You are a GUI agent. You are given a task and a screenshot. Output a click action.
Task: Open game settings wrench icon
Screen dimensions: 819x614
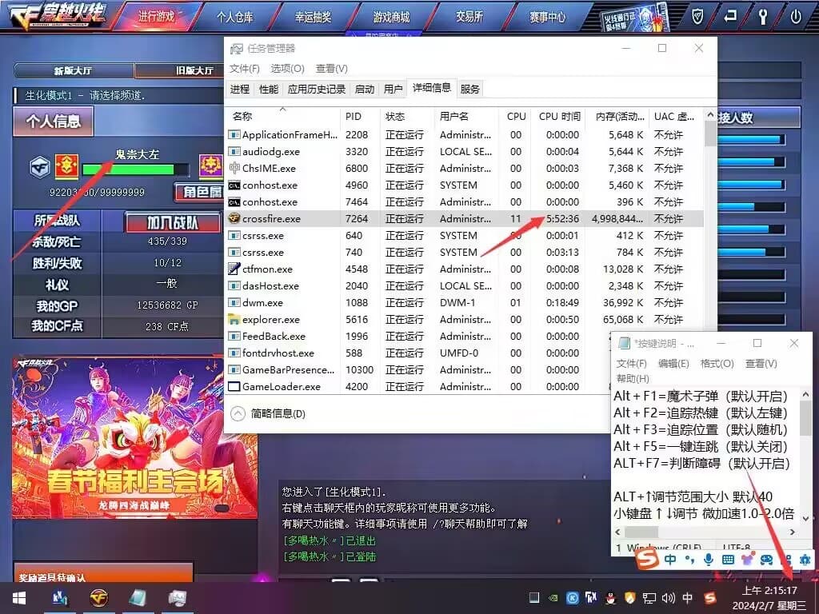[x=762, y=17]
